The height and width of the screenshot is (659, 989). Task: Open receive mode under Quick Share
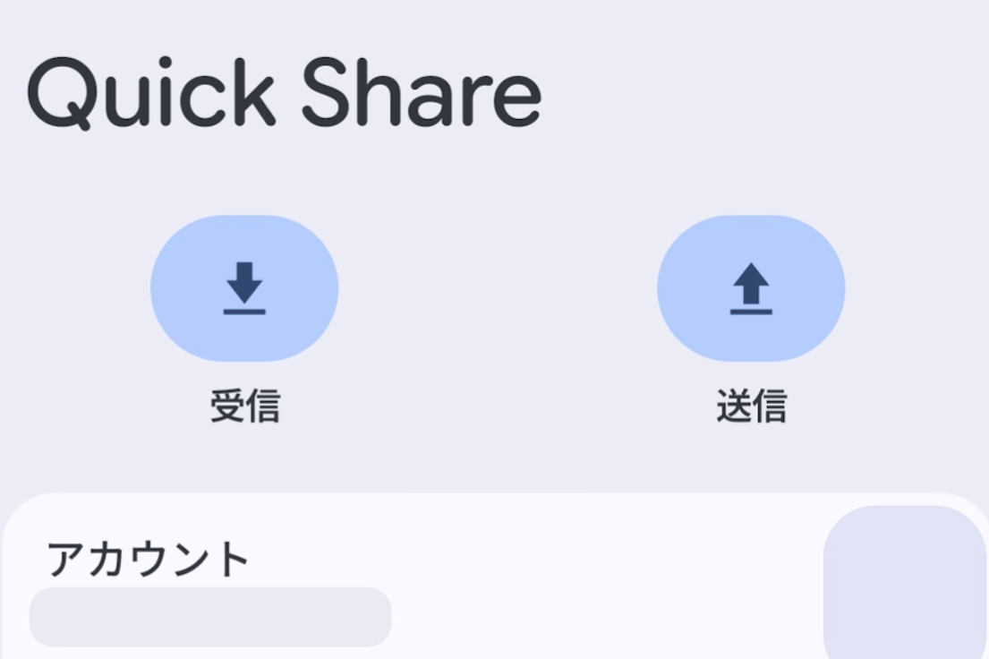[244, 287]
